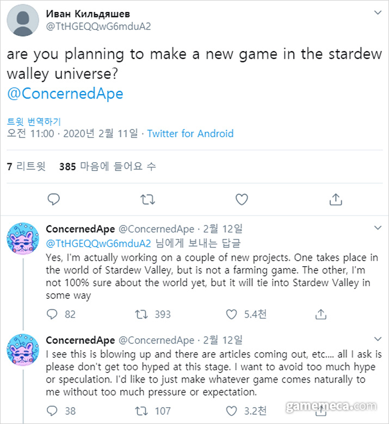The width and height of the screenshot is (389, 424).
Task: Open Иван Кильдяшев's profile avatar
Action: (x=22, y=21)
